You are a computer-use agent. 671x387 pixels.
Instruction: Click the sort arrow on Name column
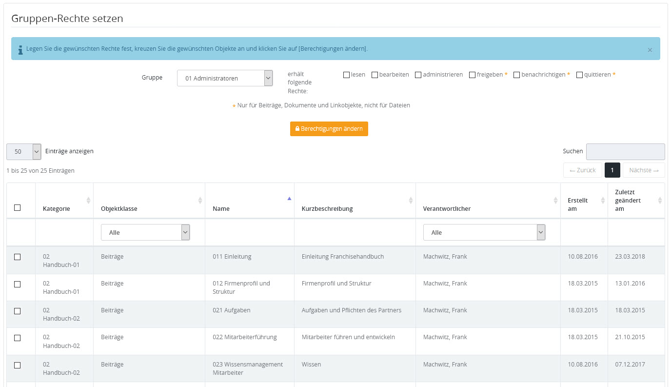click(289, 199)
